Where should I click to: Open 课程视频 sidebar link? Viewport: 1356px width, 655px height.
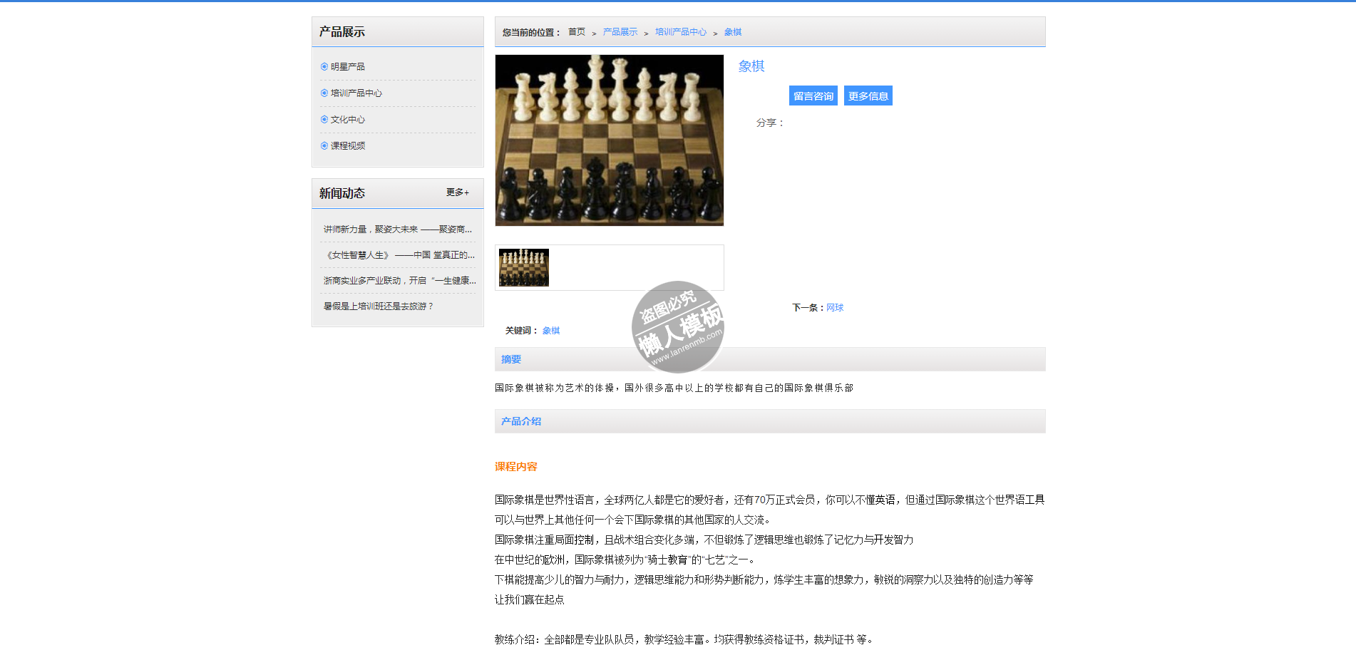(x=348, y=146)
